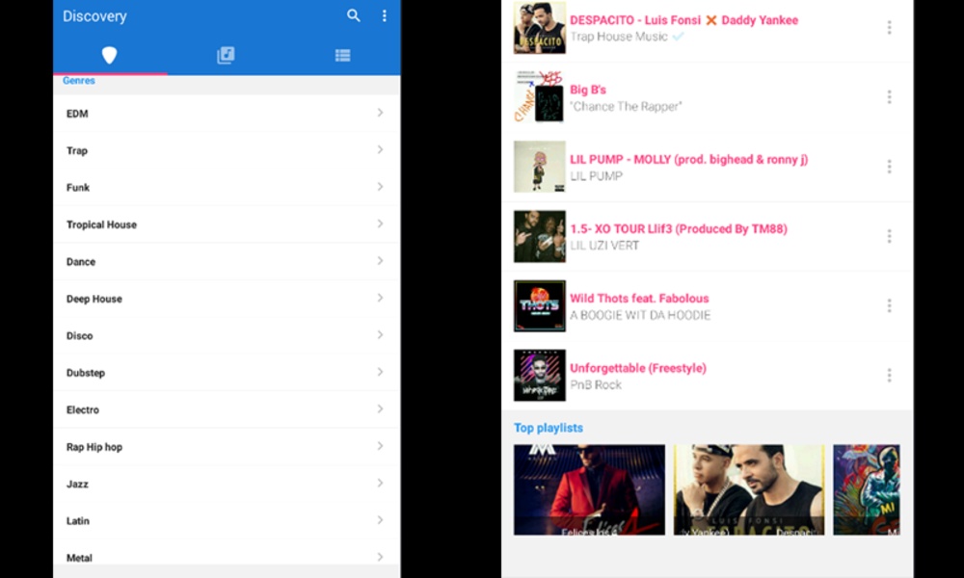
Task: Select the Latin genre label
Action: (x=77, y=521)
